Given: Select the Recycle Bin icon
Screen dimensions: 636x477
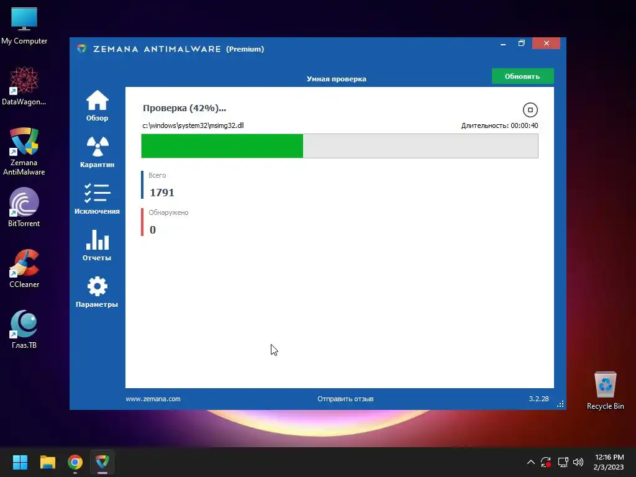Looking at the screenshot, I should coord(605,390).
